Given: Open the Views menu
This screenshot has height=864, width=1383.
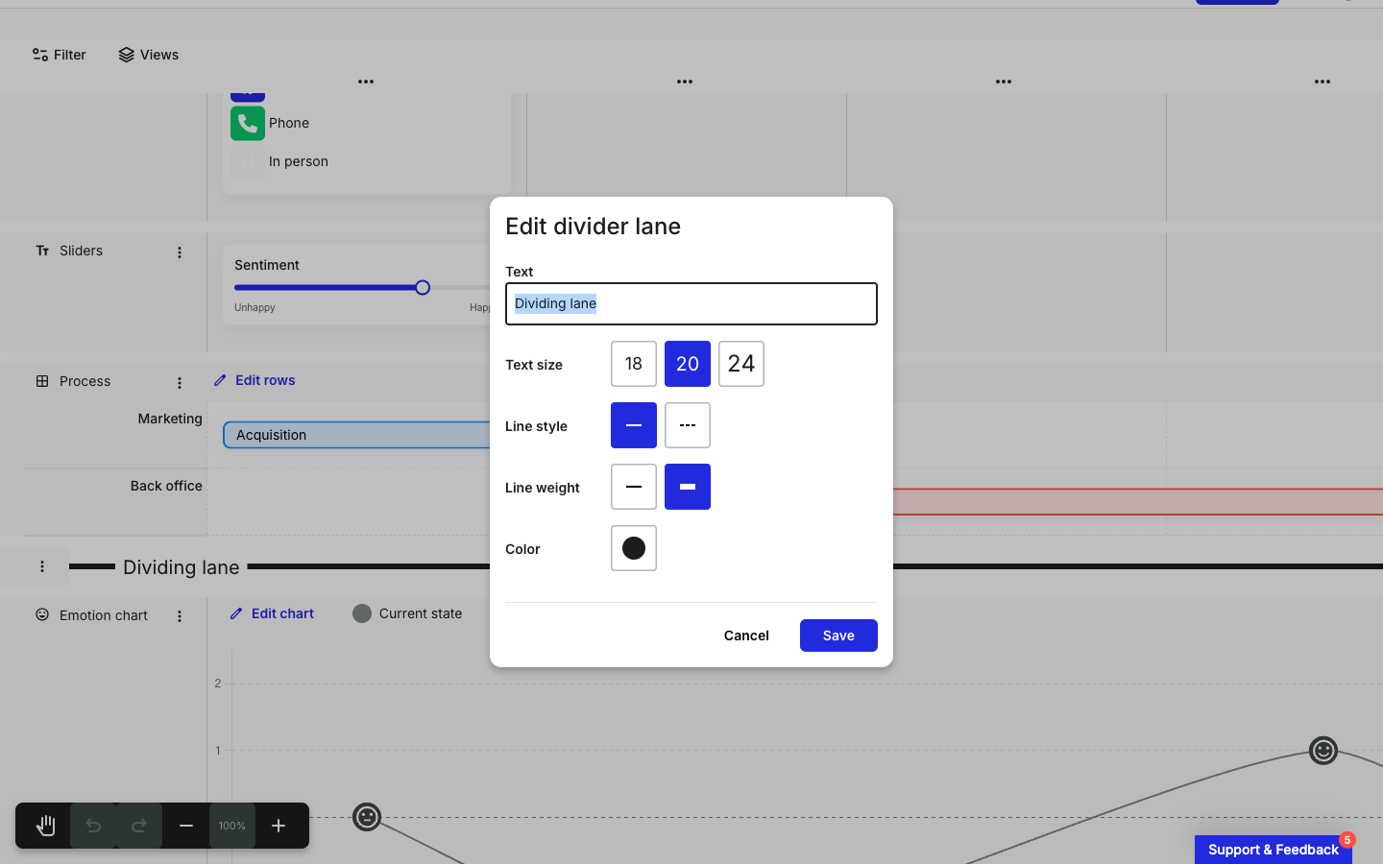Looking at the screenshot, I should [x=149, y=55].
